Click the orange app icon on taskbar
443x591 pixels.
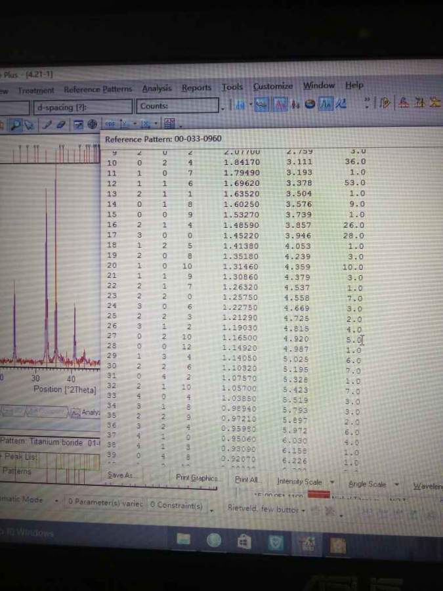338,546
